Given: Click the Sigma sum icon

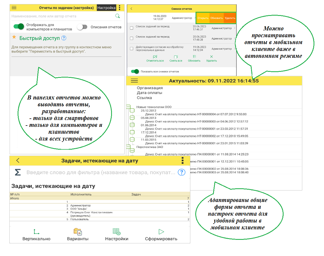Looking at the screenshot, I should click(18, 172).
